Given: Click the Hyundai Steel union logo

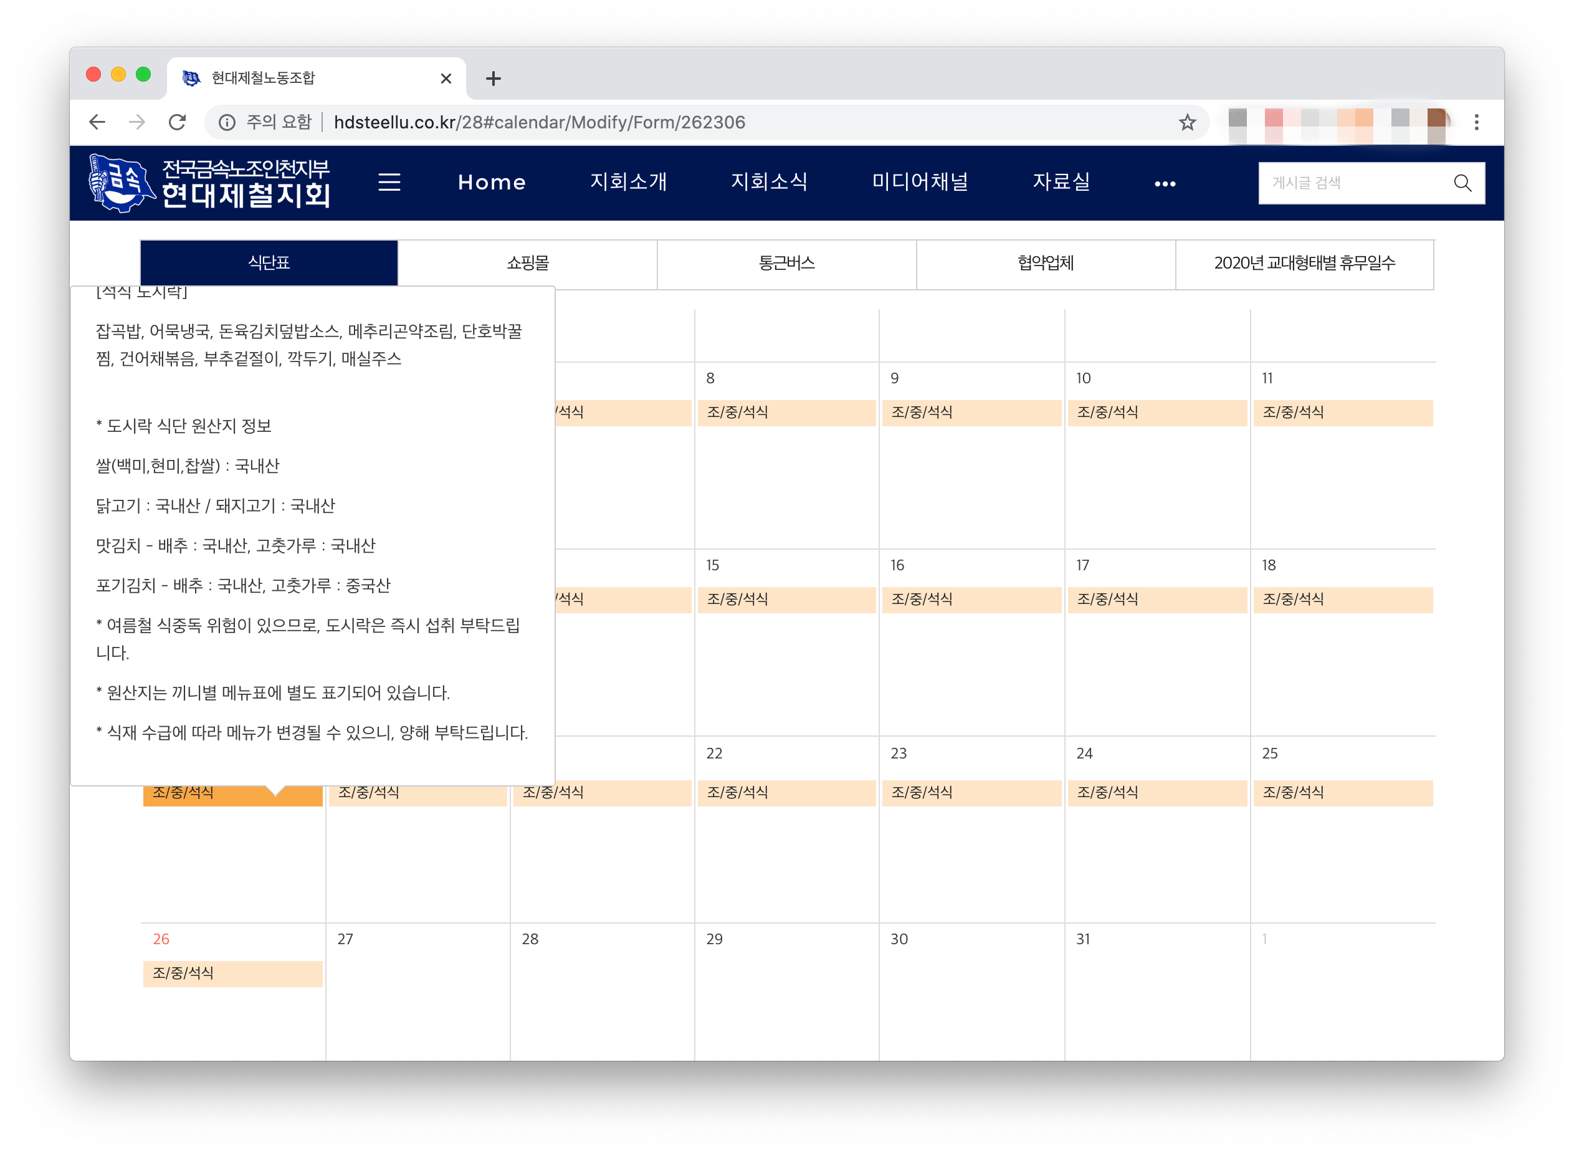Looking at the screenshot, I should coord(209,183).
